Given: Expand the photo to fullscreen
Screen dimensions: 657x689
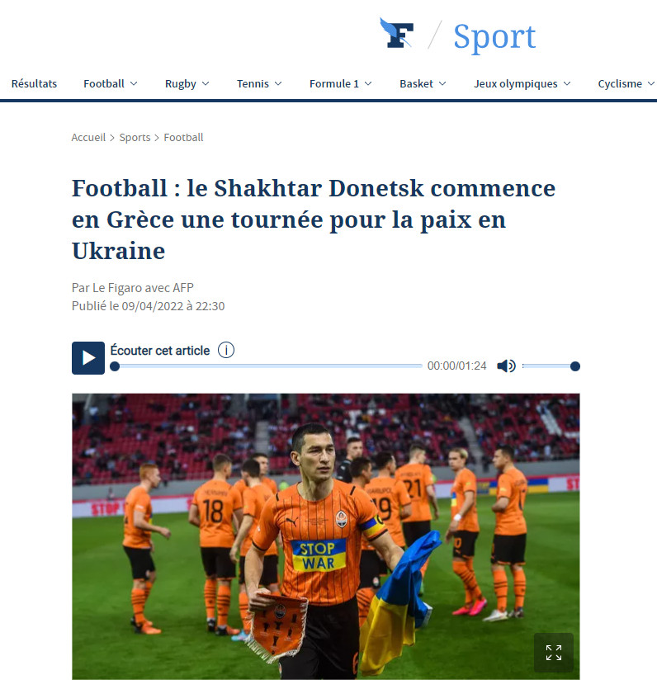Looking at the screenshot, I should (554, 653).
